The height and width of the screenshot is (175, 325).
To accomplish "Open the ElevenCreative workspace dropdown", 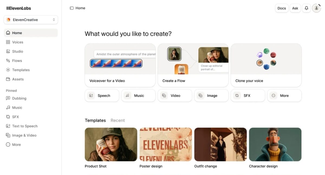I will 31,20.
